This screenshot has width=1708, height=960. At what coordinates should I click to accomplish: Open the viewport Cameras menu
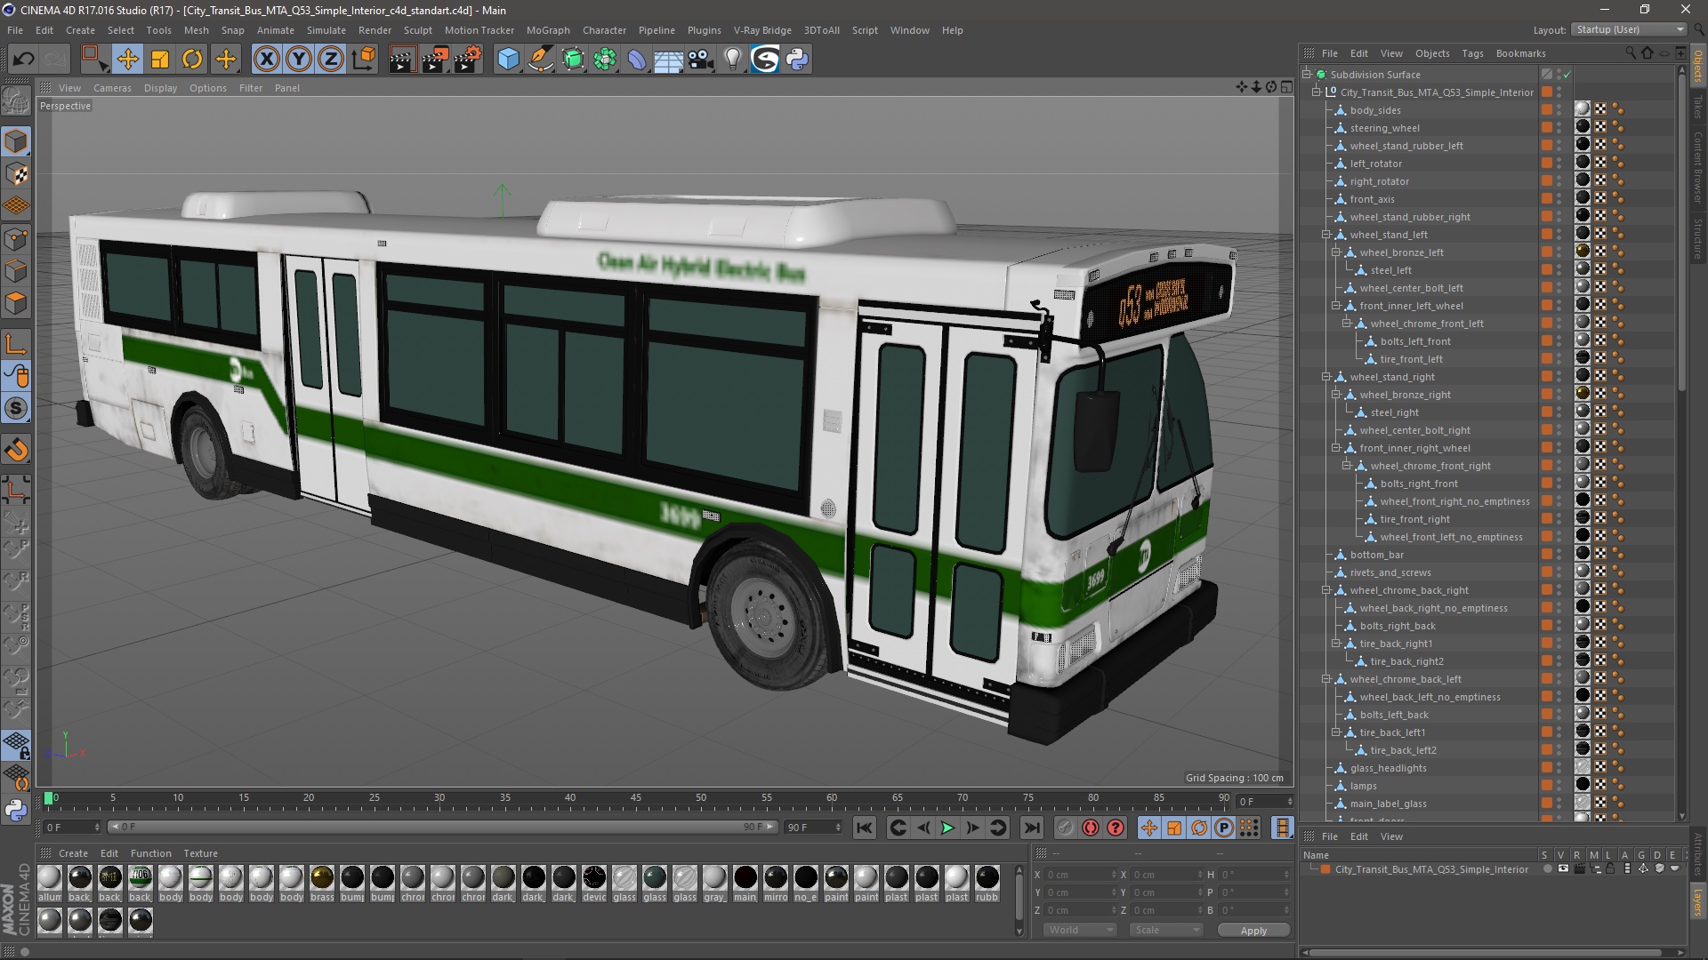112,88
